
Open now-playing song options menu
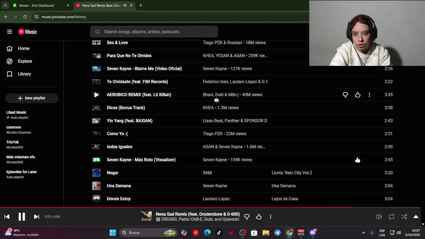(271, 217)
